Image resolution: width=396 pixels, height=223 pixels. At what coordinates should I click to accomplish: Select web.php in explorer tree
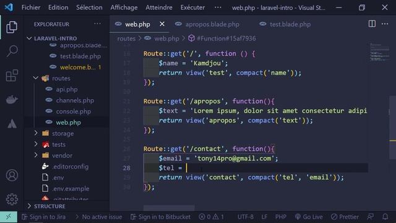68,123
